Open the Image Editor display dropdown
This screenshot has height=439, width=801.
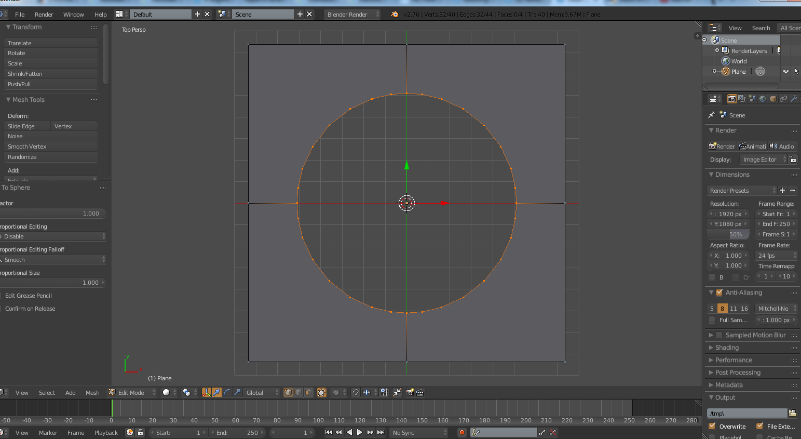[763, 159]
